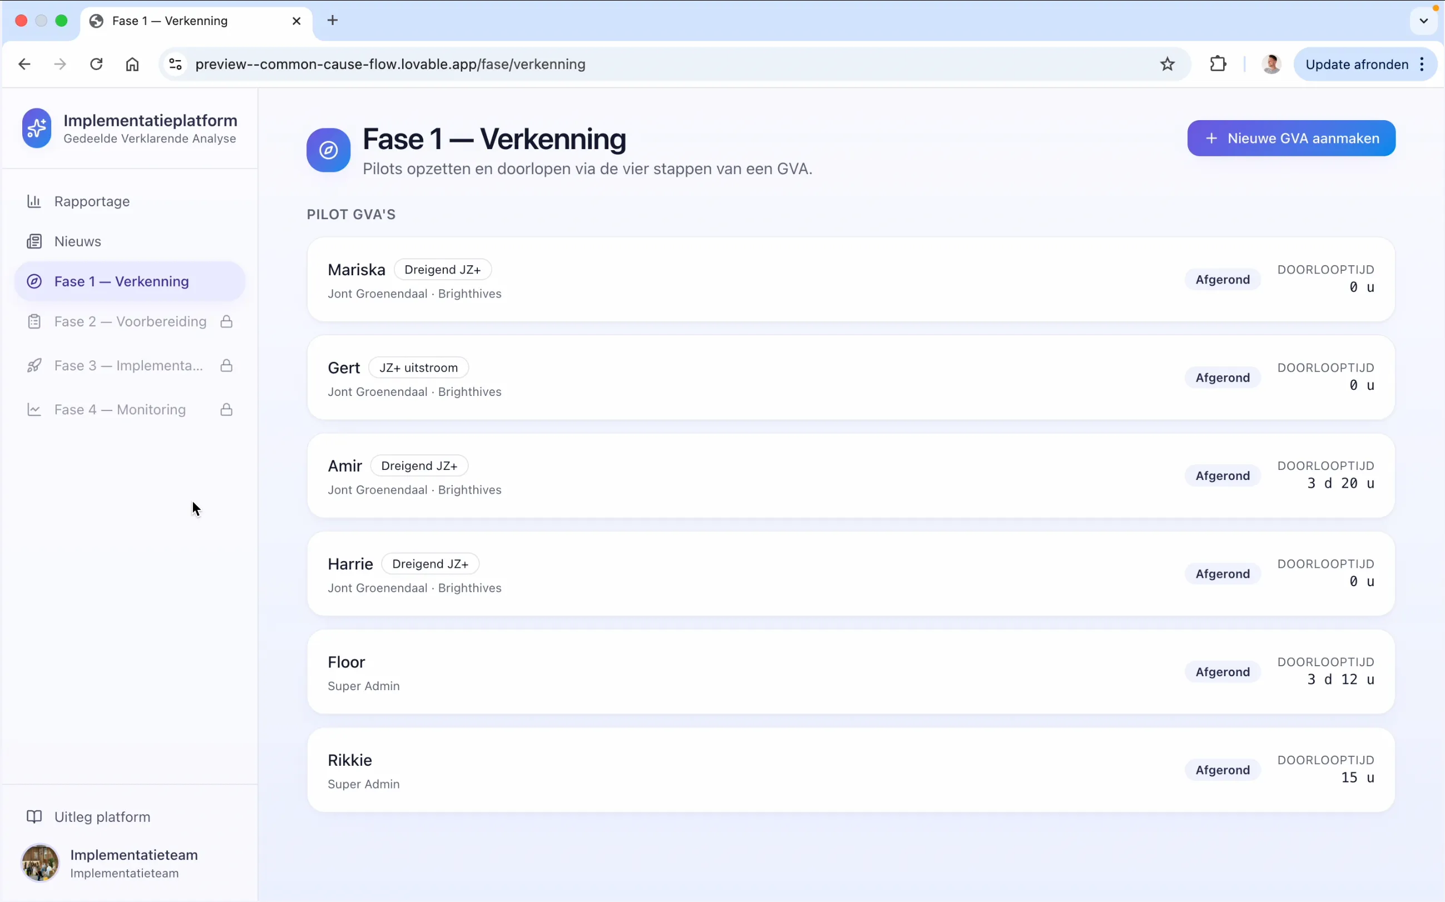Click the lock icon on Fase 4 — Monitoring
Image resolution: width=1445 pixels, height=902 pixels.
(x=226, y=409)
